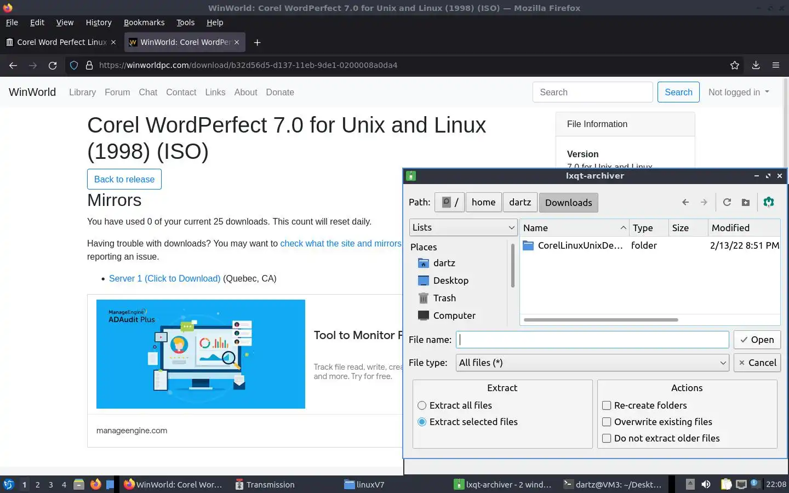Select Extract selected files radio button

tap(422, 422)
